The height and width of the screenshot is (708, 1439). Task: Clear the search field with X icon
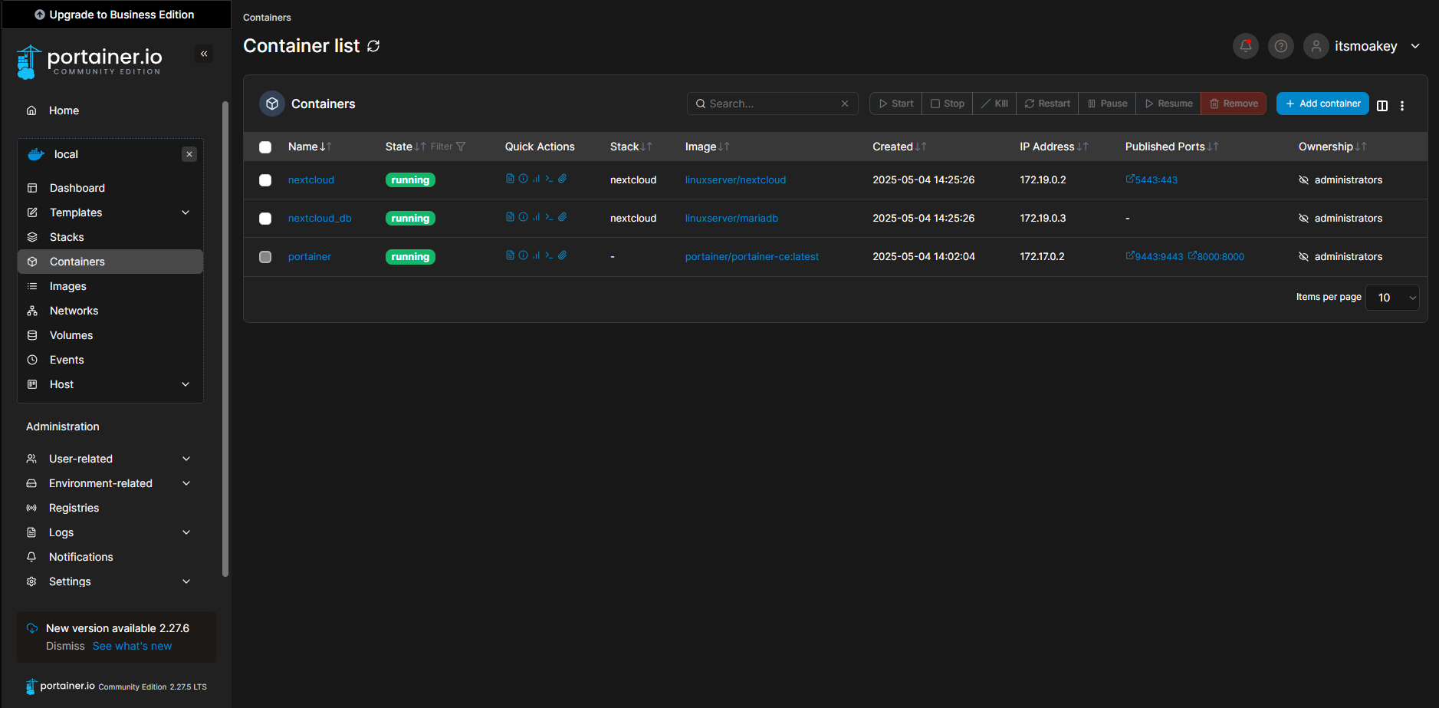(x=845, y=104)
